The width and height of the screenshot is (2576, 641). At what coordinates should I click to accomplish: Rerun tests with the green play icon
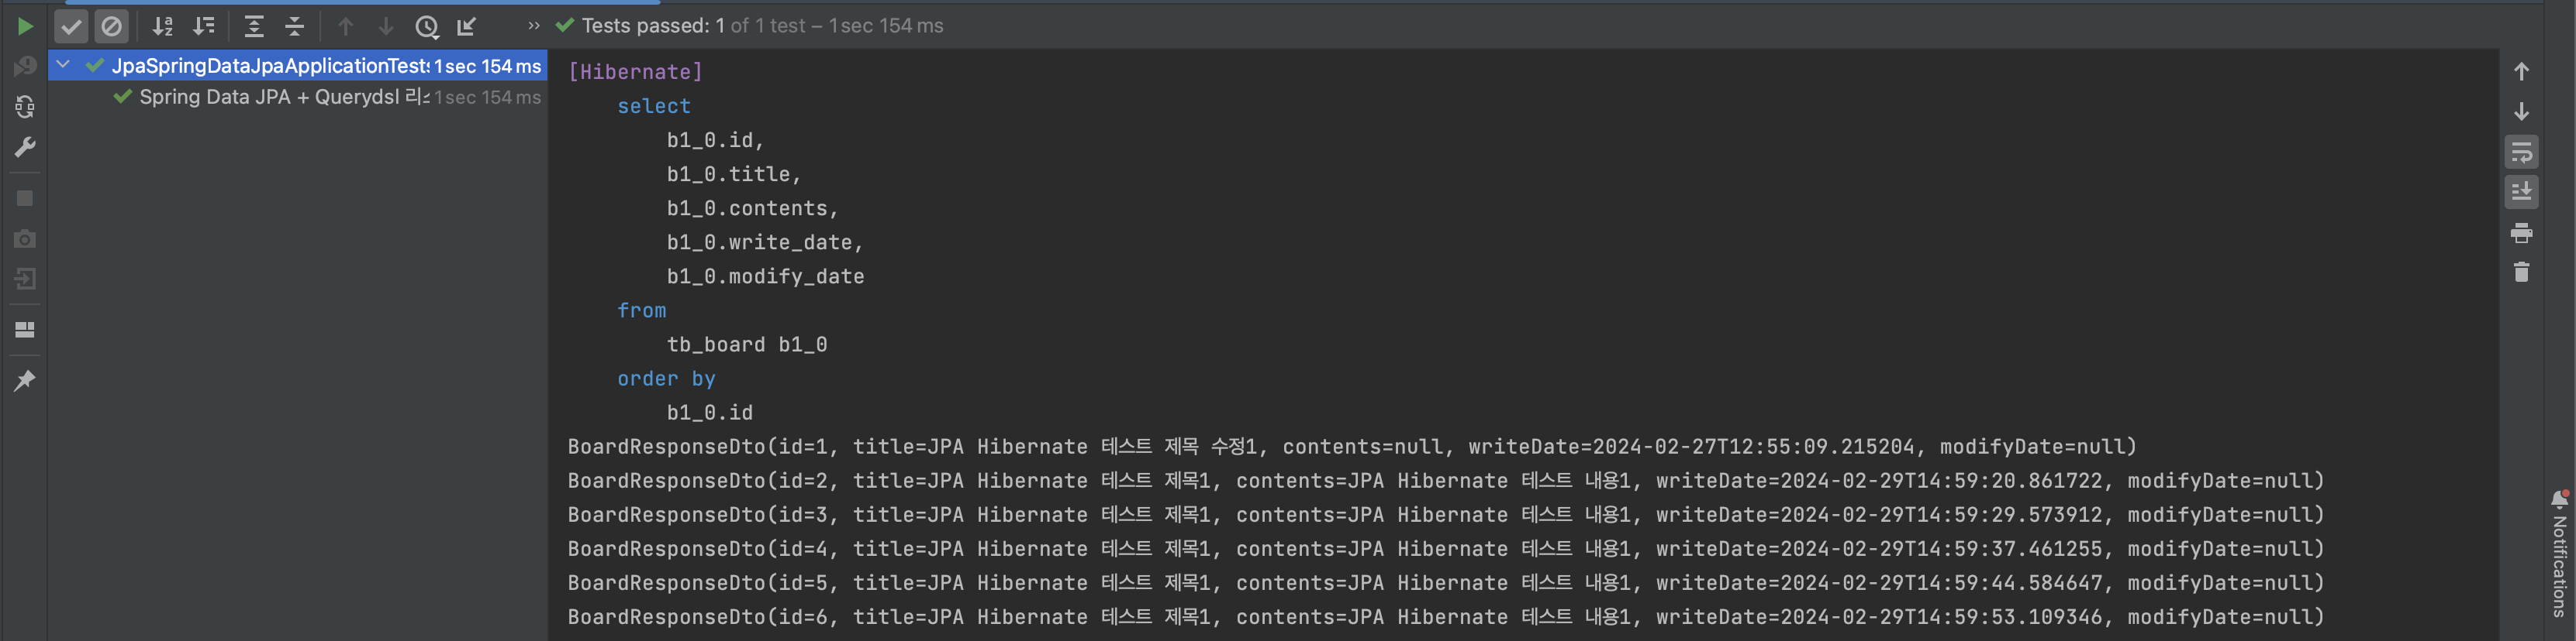tap(25, 26)
